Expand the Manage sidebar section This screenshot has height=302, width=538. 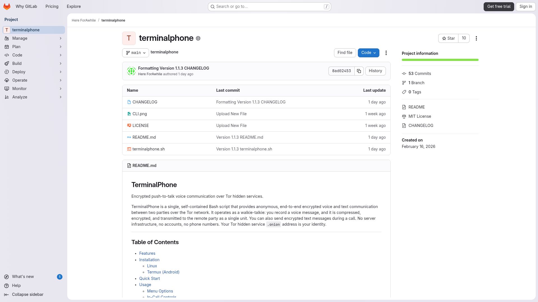[x=34, y=38]
